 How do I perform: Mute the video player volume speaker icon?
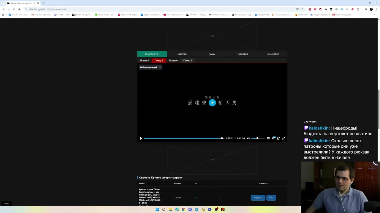(248, 138)
